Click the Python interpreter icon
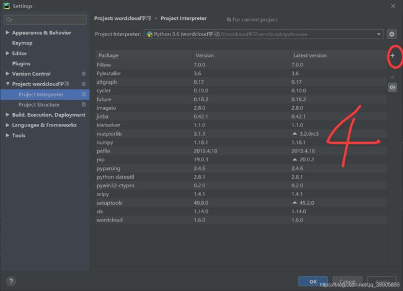Screen dimensions: 403x291 click(149, 35)
